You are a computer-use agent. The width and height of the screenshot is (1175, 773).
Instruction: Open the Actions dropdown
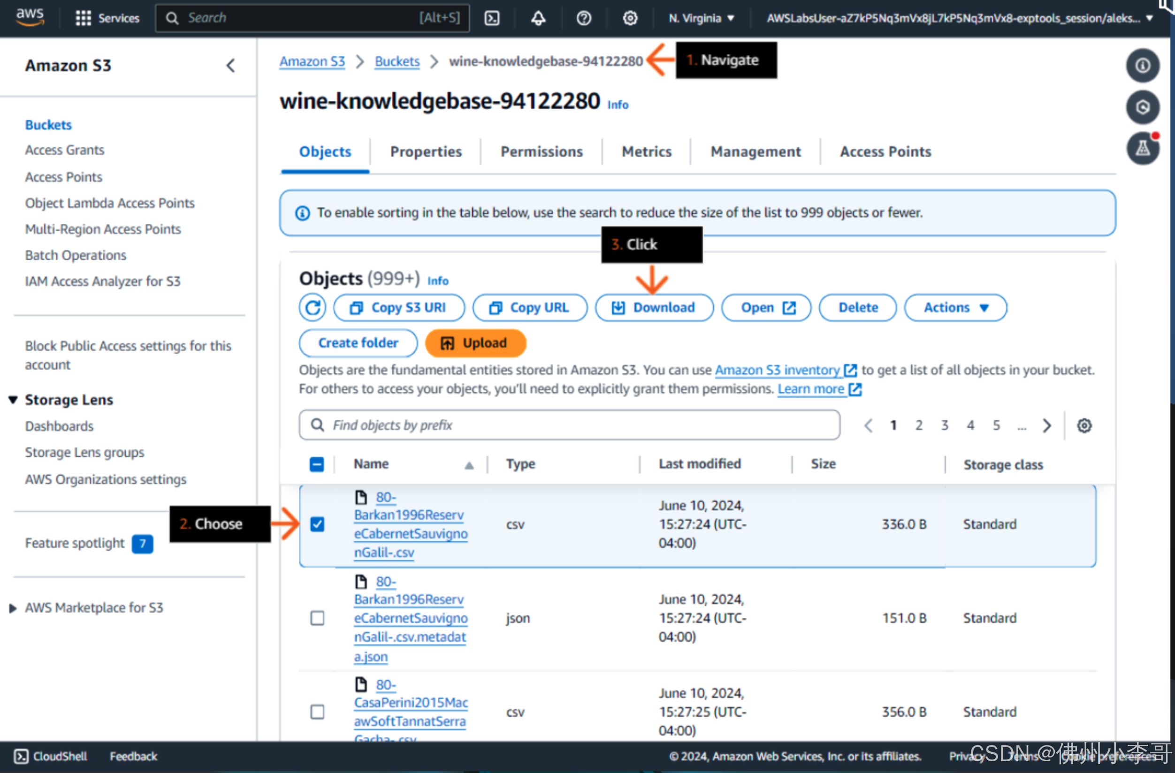click(x=955, y=308)
